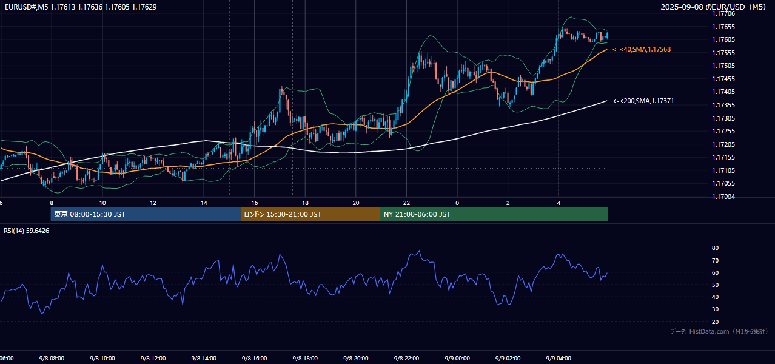This screenshot has width=775, height=364.
Task: Click the 2025-09-08 EUR/USD (M5) chart title
Action: (714, 7)
